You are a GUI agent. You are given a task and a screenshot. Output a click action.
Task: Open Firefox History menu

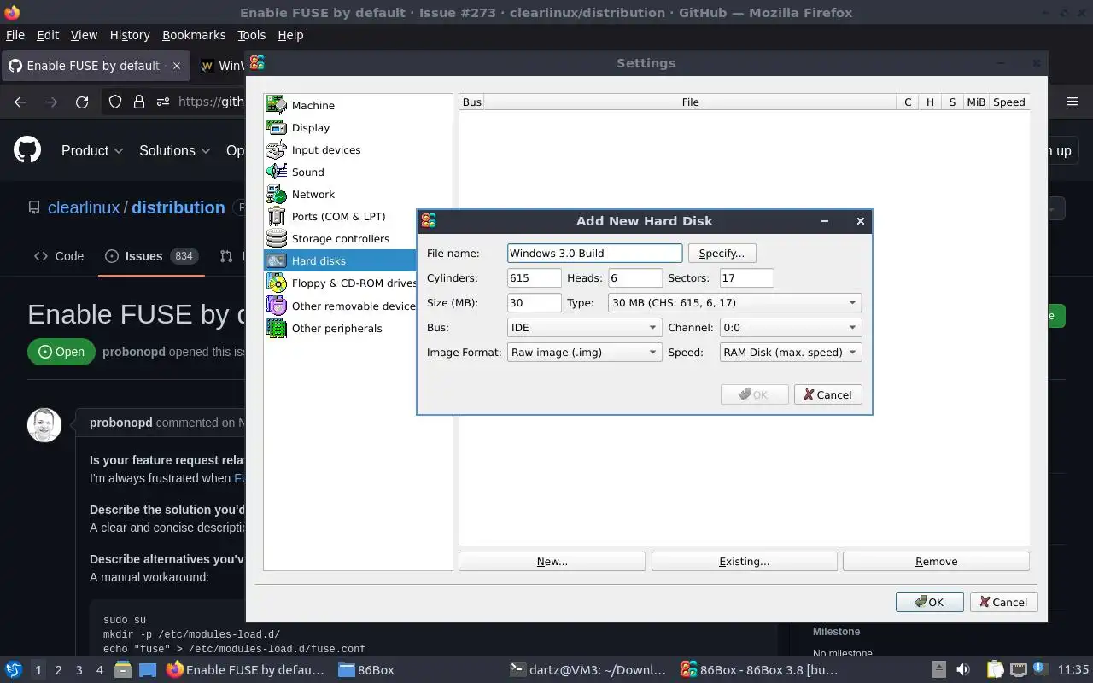pyautogui.click(x=130, y=35)
